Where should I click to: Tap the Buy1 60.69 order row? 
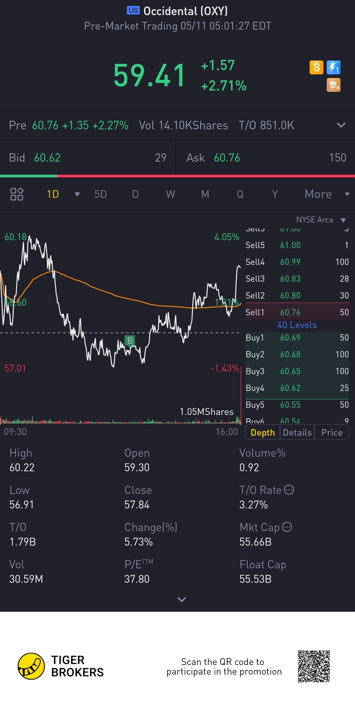[x=297, y=337]
